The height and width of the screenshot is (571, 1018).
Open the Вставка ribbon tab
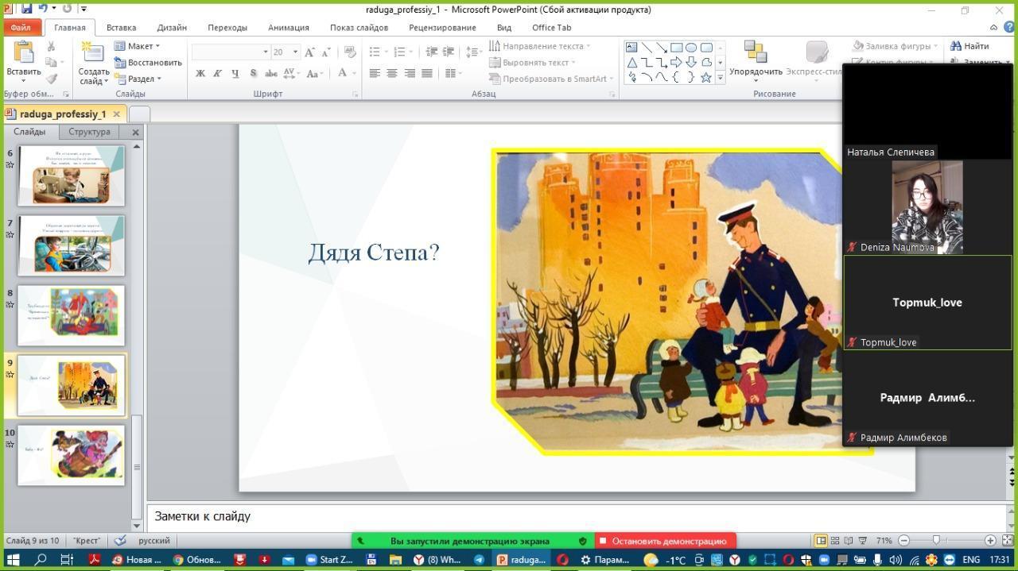(121, 27)
